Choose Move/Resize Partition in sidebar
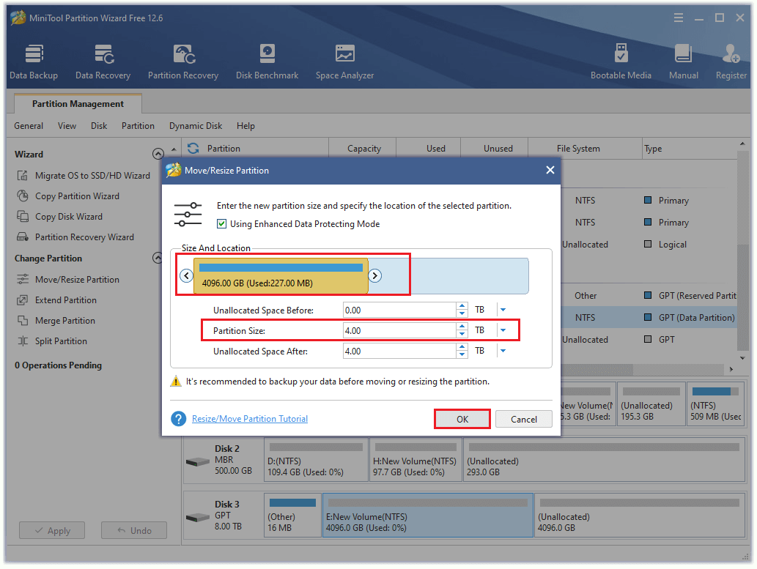This screenshot has height=569, width=757. 68,280
